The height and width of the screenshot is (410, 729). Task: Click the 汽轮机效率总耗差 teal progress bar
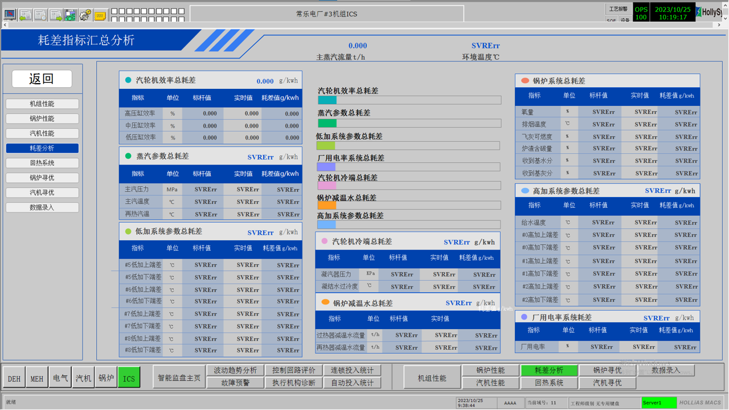(x=409, y=100)
